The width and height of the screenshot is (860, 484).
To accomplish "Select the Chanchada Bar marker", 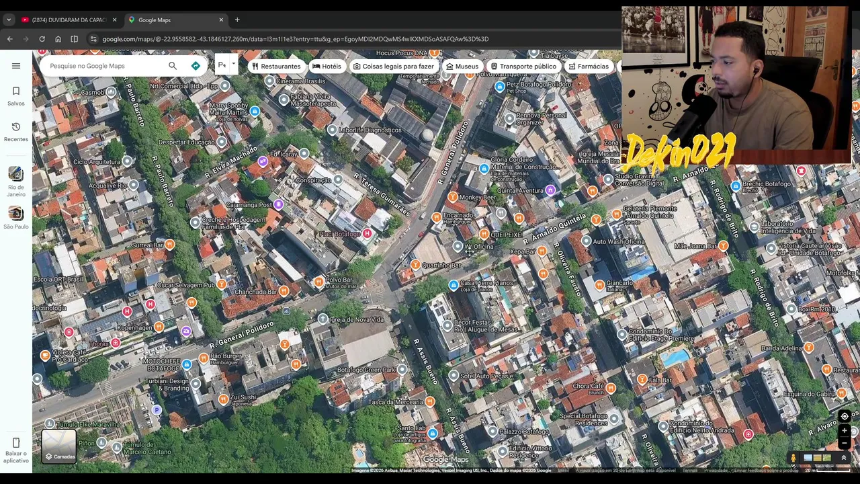I will [284, 291].
